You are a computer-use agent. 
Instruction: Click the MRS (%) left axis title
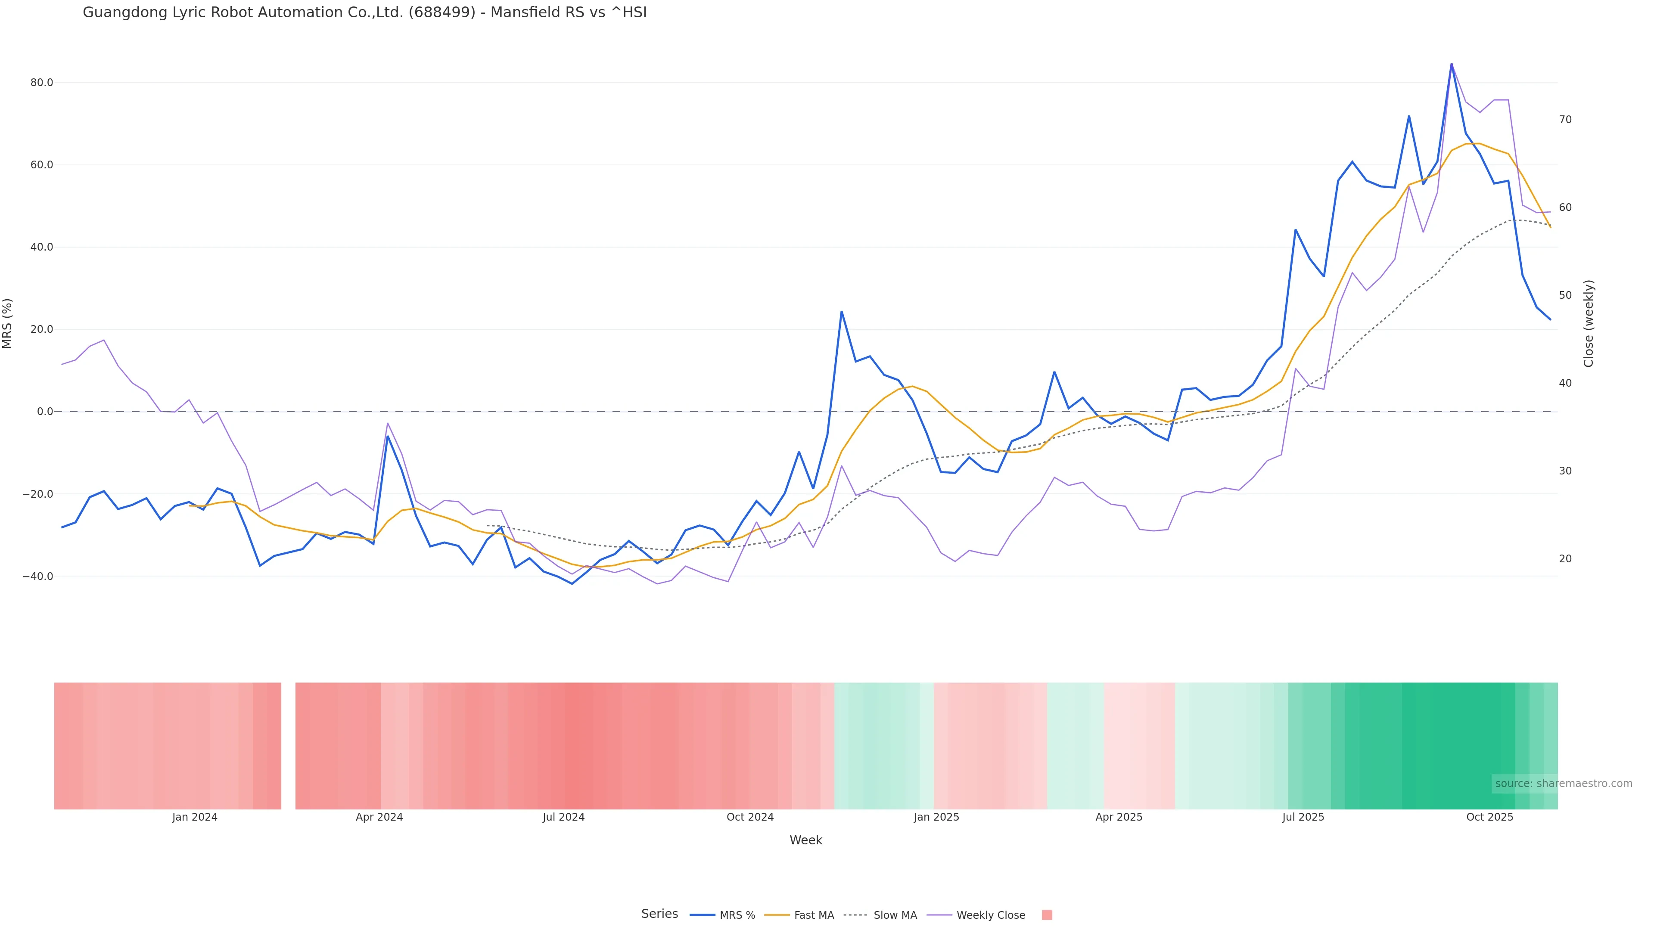[8, 323]
